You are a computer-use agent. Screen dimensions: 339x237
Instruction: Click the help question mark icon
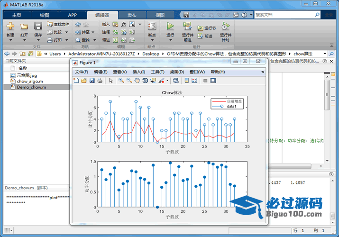244,15
